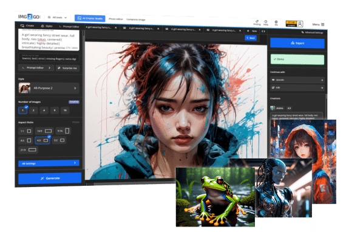
Task: Click the Anime style thumbnail in Creations
Action: (273, 108)
